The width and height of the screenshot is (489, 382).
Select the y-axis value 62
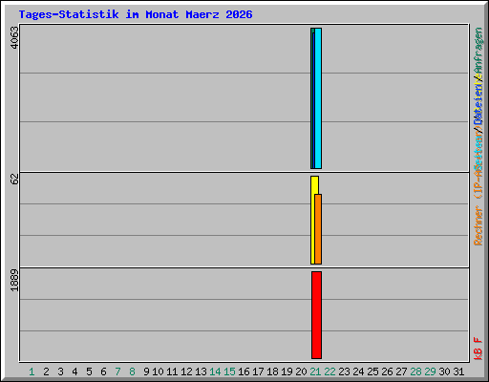(x=14, y=179)
